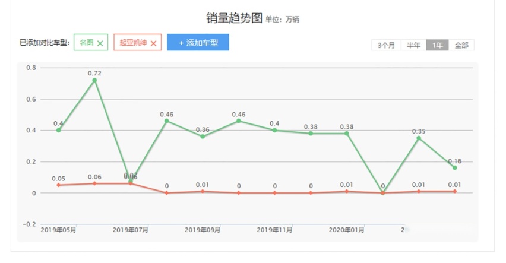Click the 销量趋势图 chart title

tap(234, 18)
